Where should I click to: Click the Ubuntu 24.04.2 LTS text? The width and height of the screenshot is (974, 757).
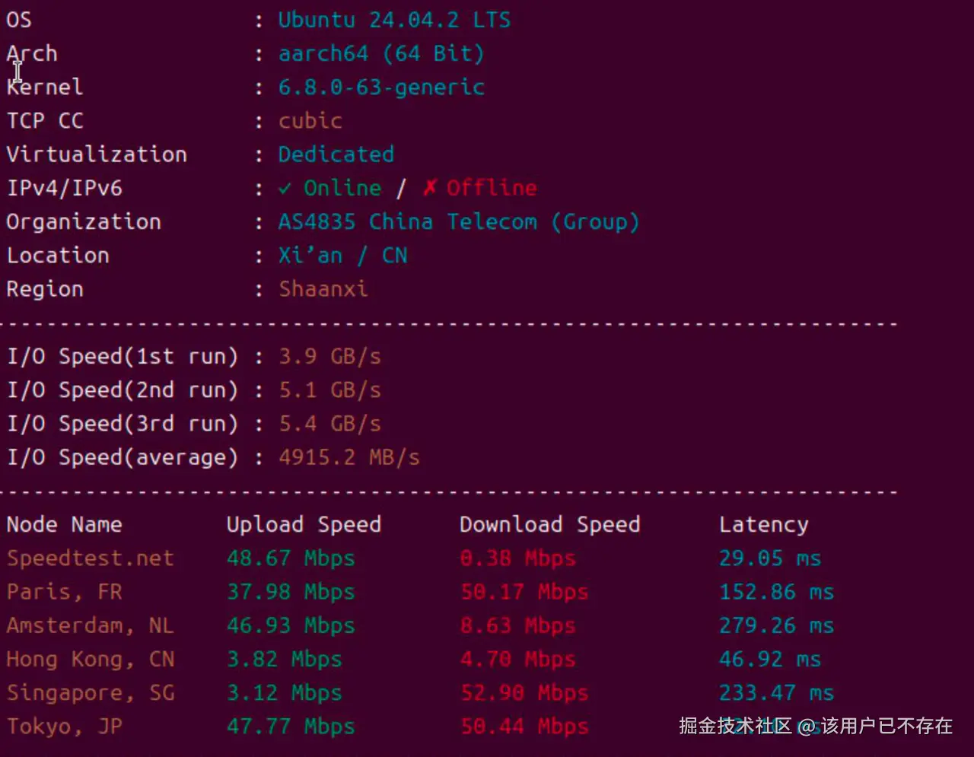pyautogui.click(x=393, y=20)
